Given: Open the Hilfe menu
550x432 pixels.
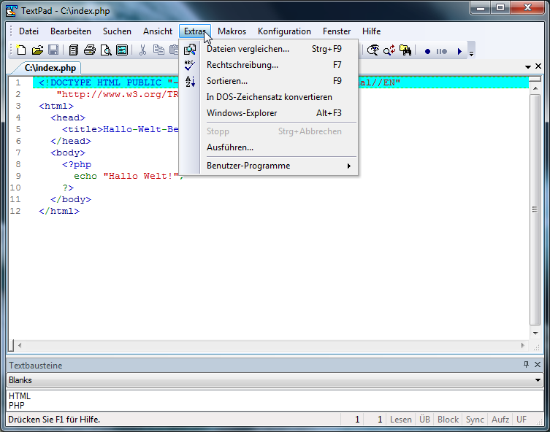Looking at the screenshot, I should click(371, 31).
